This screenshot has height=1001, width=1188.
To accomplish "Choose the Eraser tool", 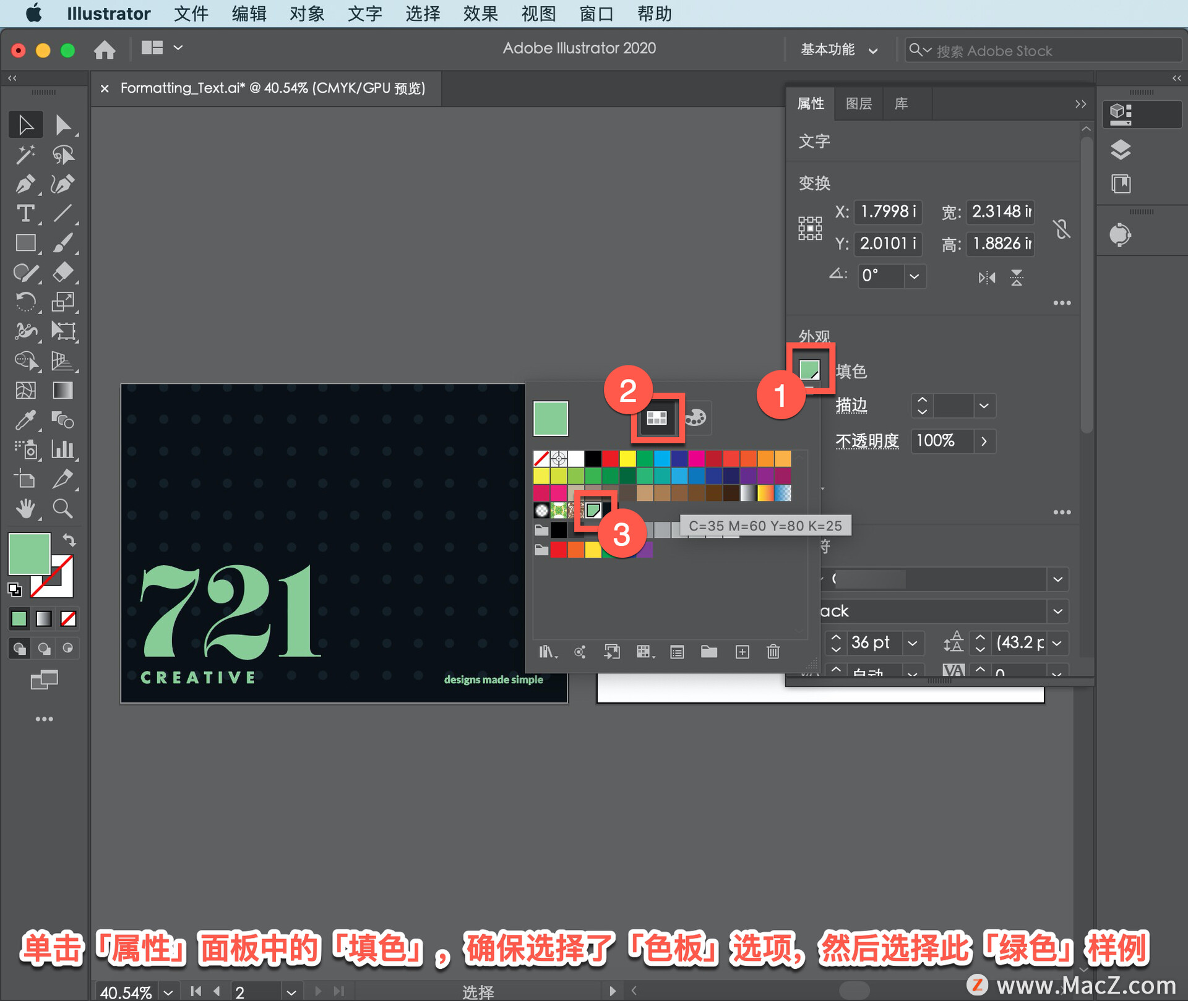I will coord(62,273).
